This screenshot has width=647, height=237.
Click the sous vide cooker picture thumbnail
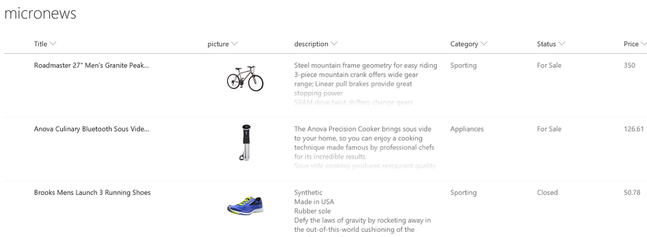[x=245, y=142]
